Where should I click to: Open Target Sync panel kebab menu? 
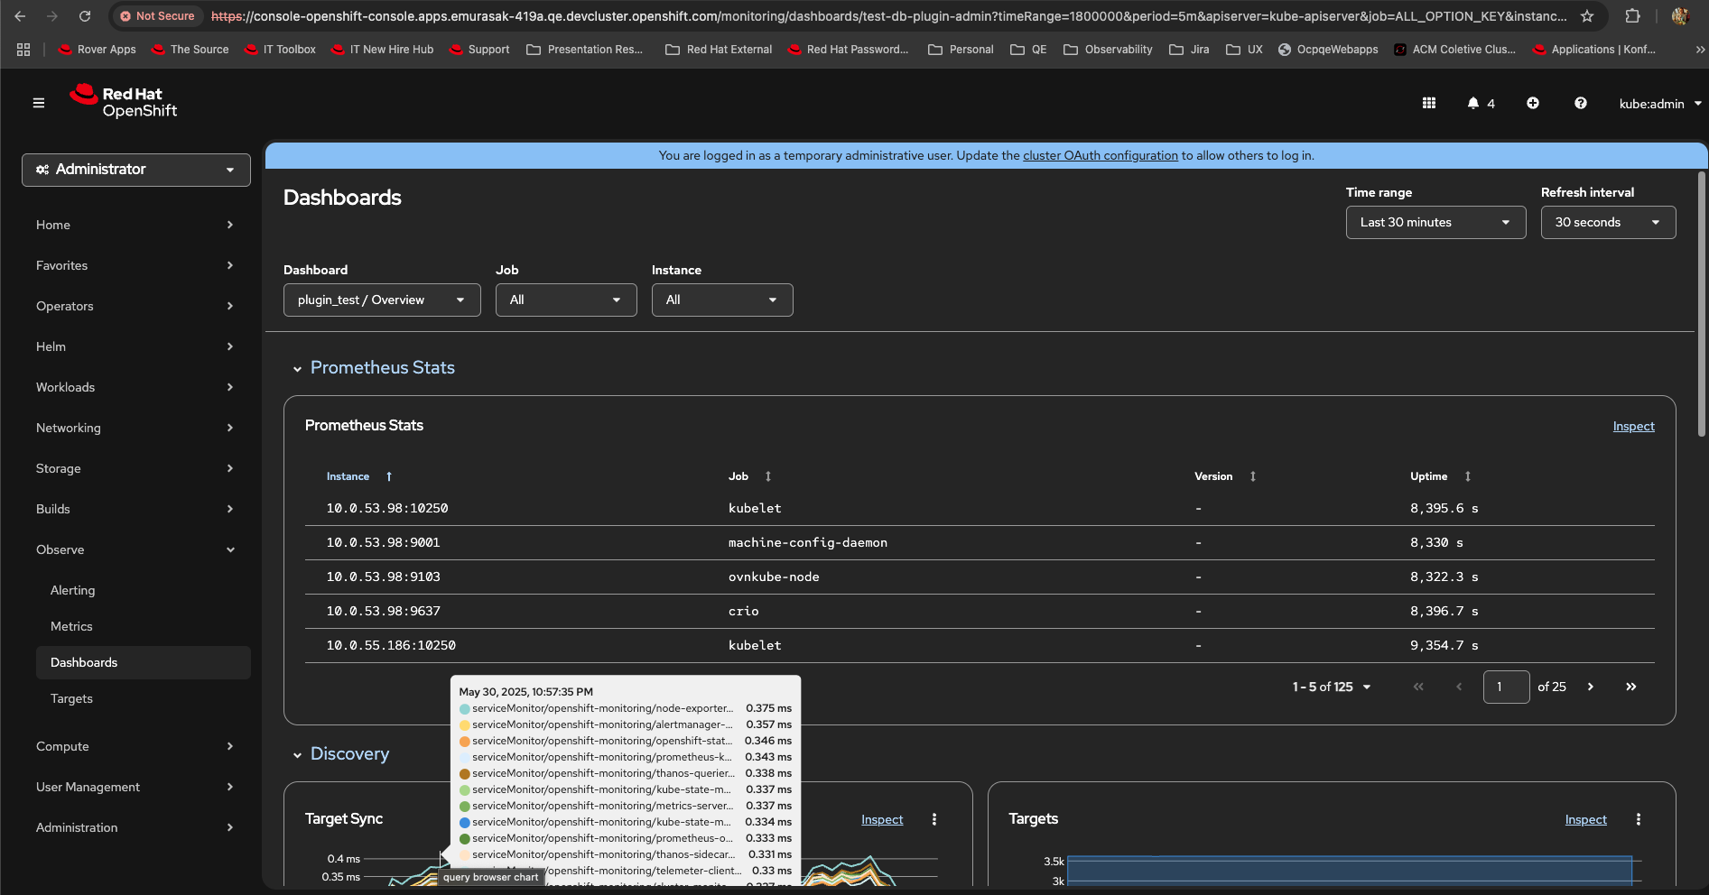[934, 819]
